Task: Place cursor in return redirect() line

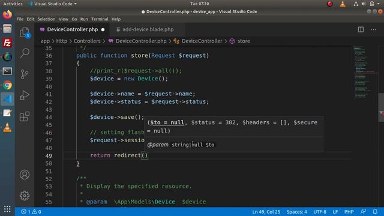Action: coord(119,155)
